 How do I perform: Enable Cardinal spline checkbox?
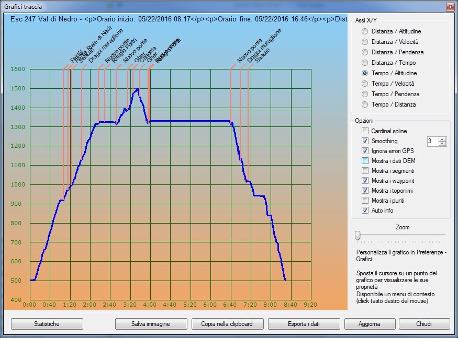coord(365,131)
